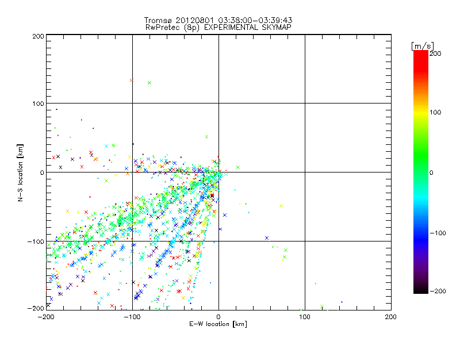Select the yellow-green cross near E-W 72 km
460x345 pixels.
coord(281,206)
